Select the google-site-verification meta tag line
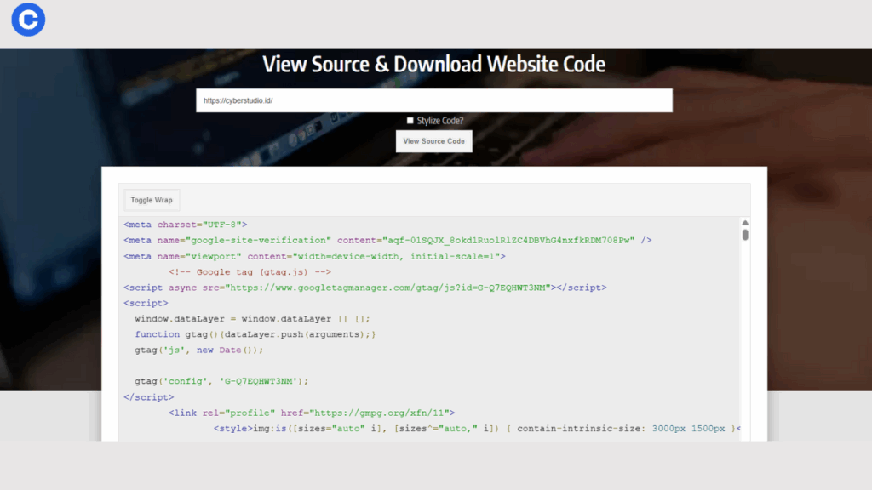Screen dimensions: 872x490 tap(387, 241)
